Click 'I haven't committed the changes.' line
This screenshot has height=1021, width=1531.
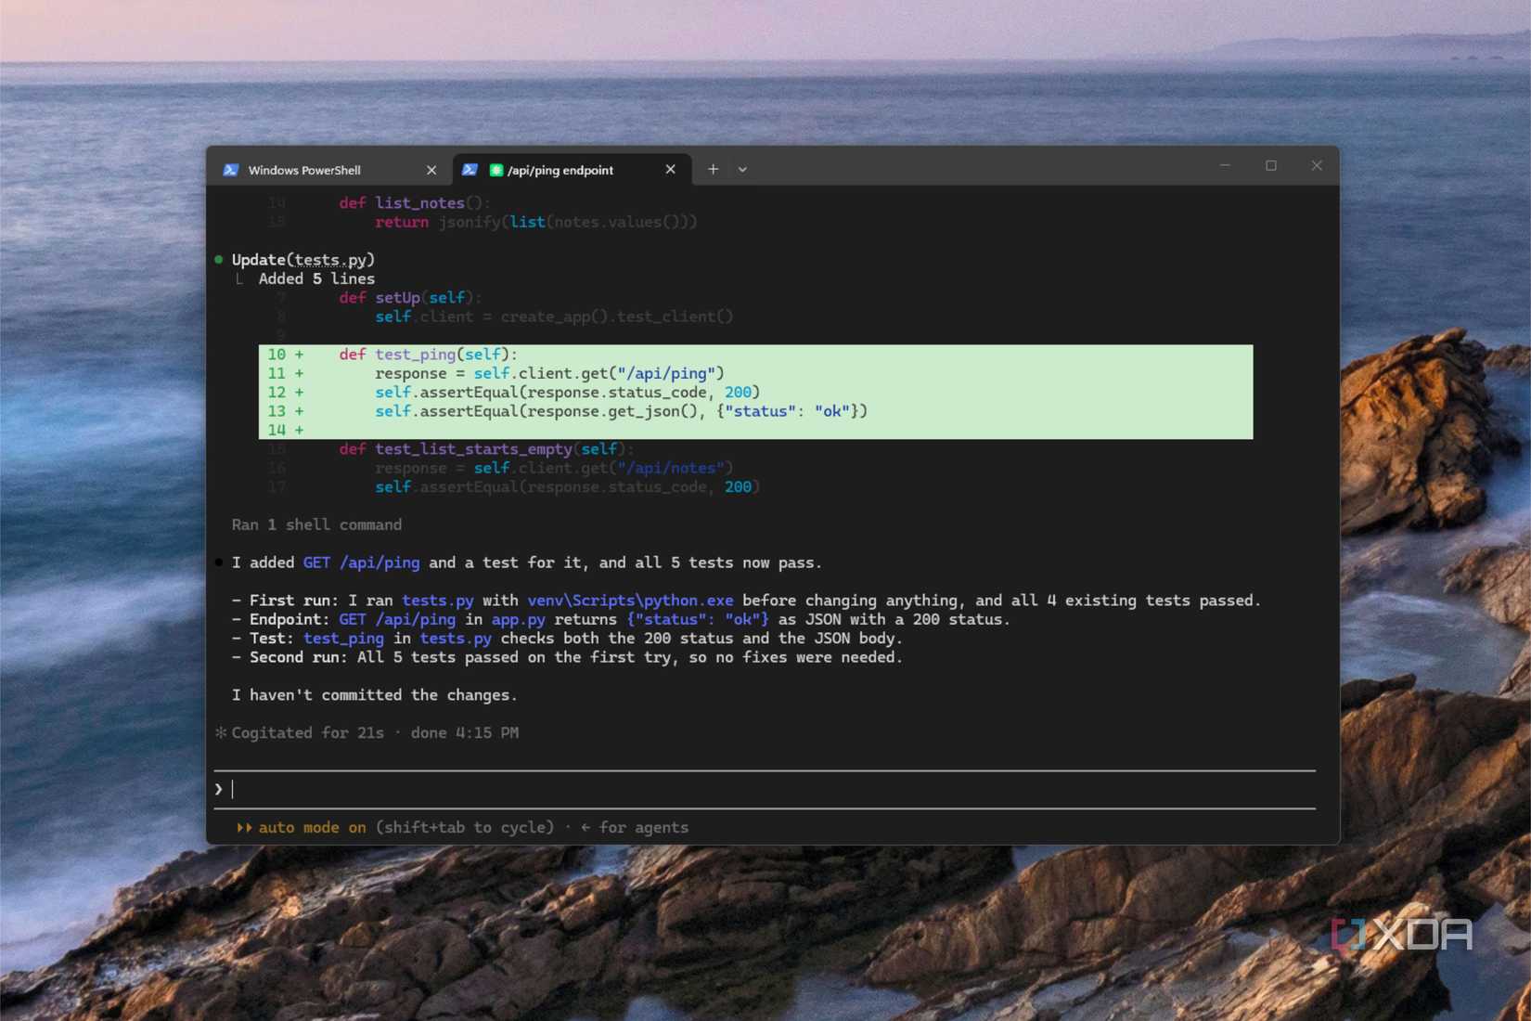coord(374,694)
